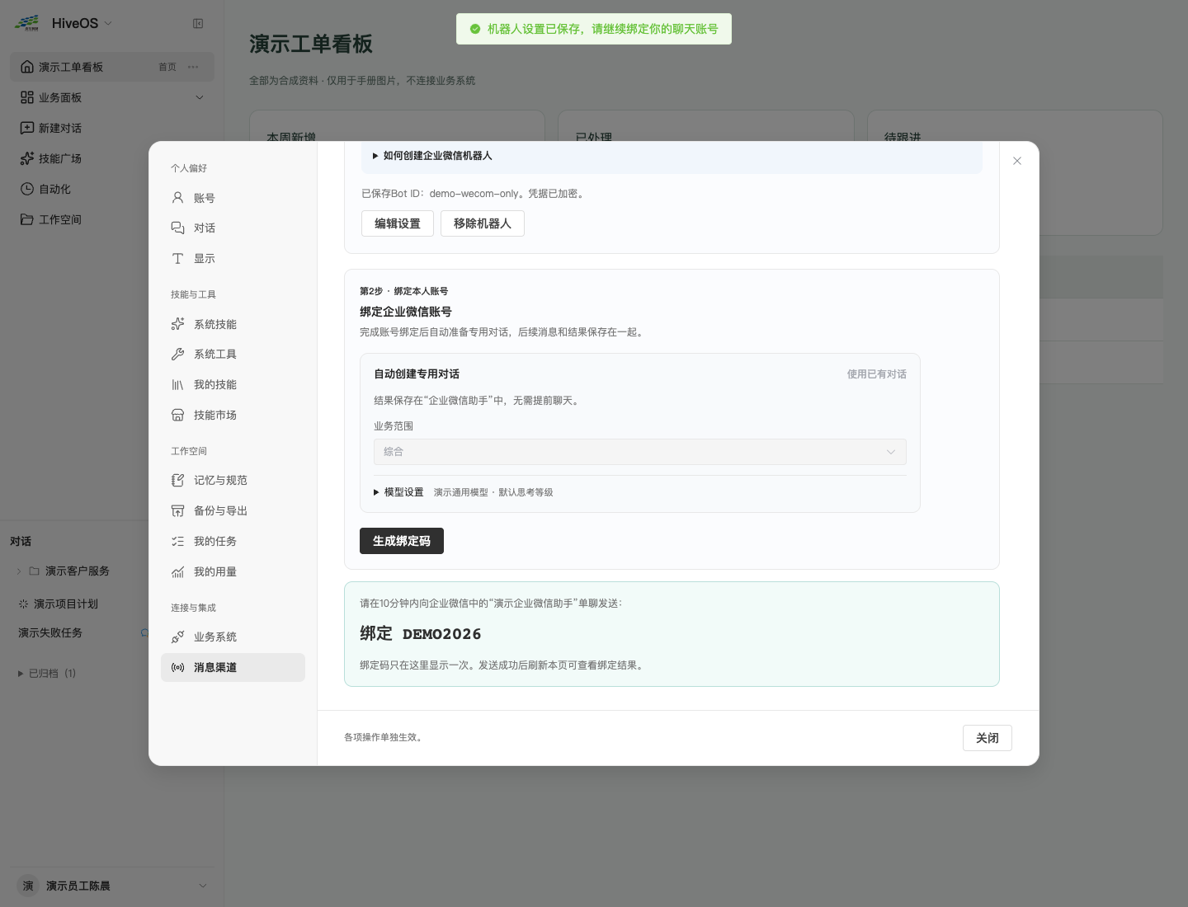1188x907 pixels.
Task: Open 工作空间 folder in main sidebar
Action: coord(112,219)
